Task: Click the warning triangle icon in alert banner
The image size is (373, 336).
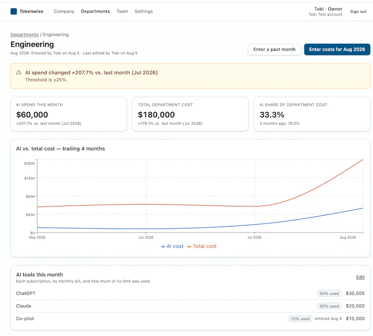Action: [19, 73]
